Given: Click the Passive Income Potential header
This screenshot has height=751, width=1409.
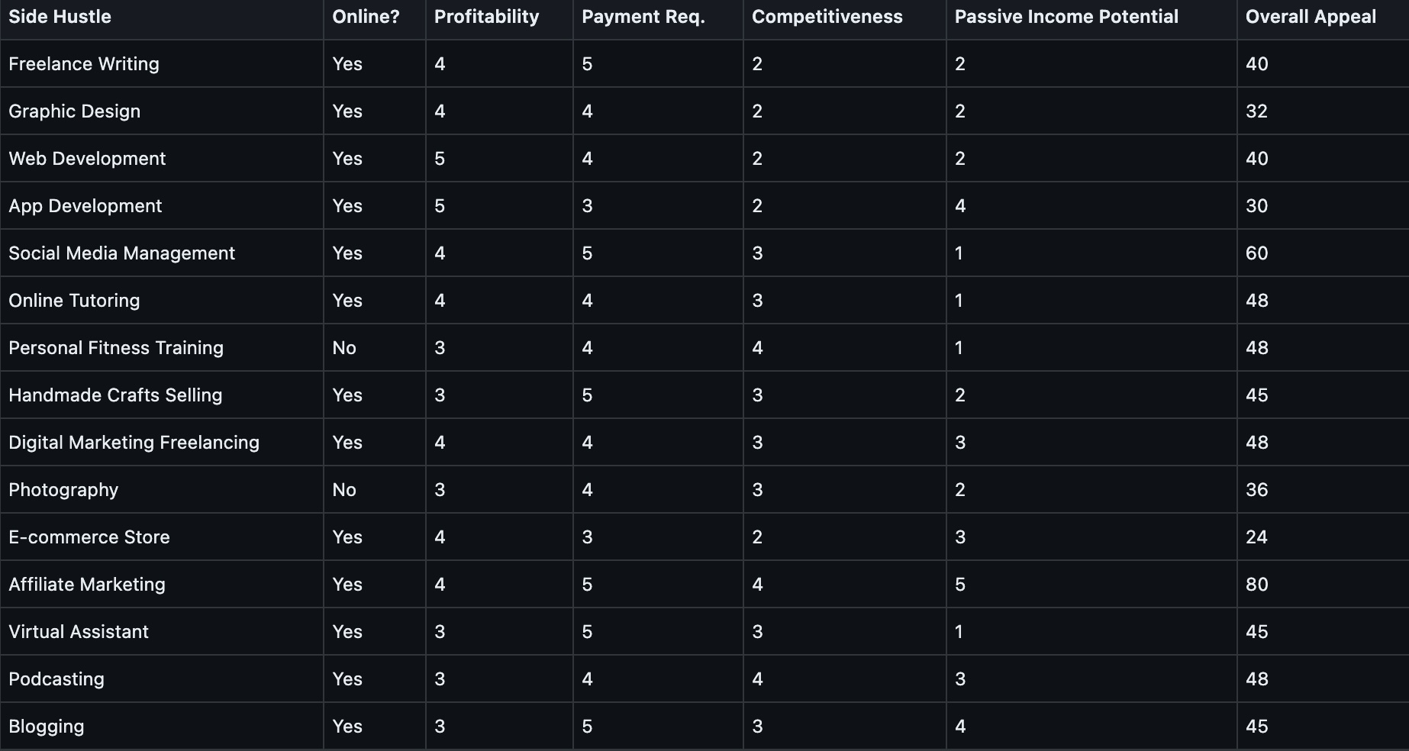Looking at the screenshot, I should [x=1066, y=17].
